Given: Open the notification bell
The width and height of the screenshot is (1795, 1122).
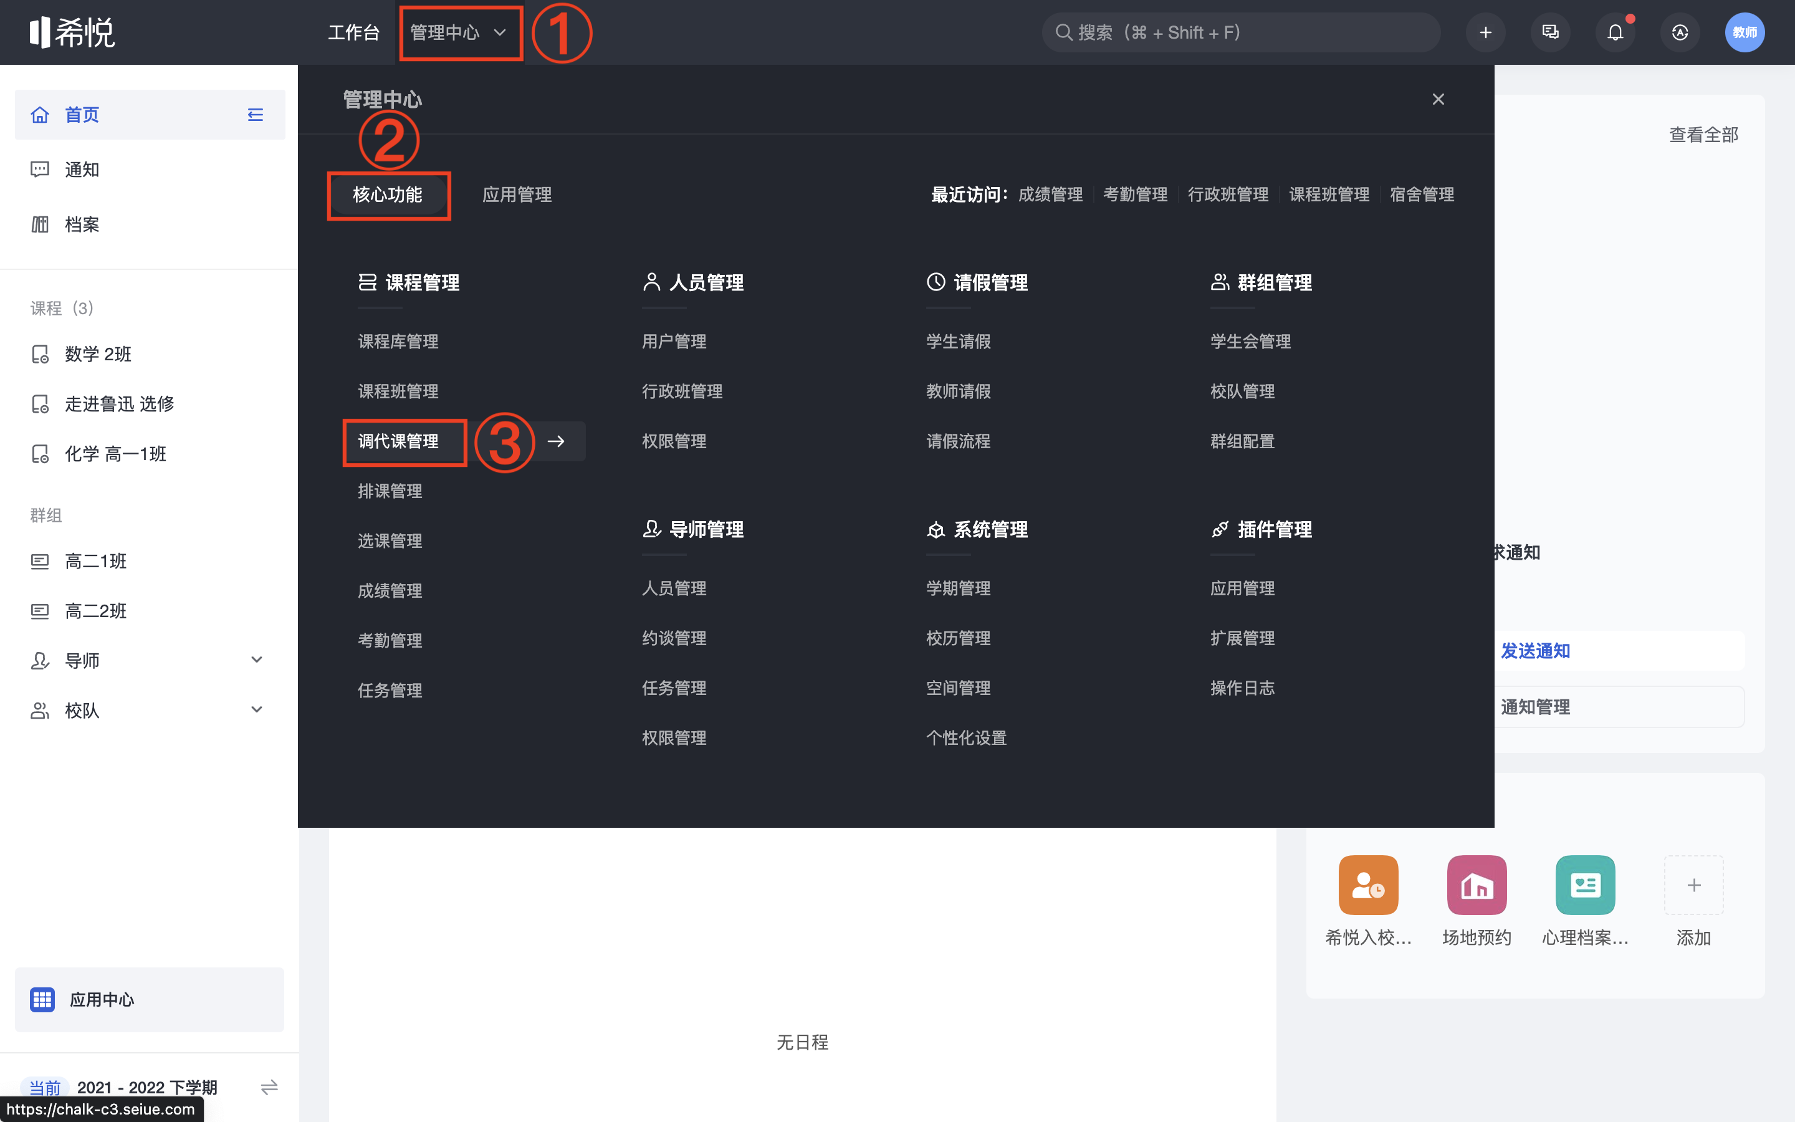Looking at the screenshot, I should [1615, 32].
